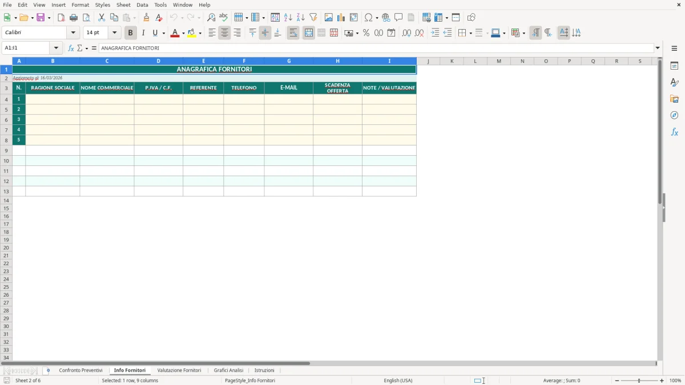The width and height of the screenshot is (685, 385).
Task: Sort descending
Action: [x=301, y=18]
